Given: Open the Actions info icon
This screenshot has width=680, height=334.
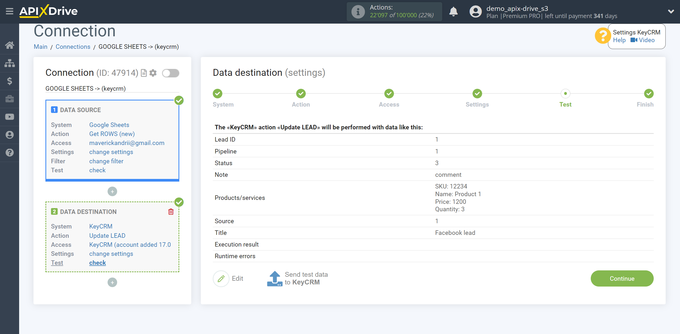Looking at the screenshot, I should click(358, 12).
